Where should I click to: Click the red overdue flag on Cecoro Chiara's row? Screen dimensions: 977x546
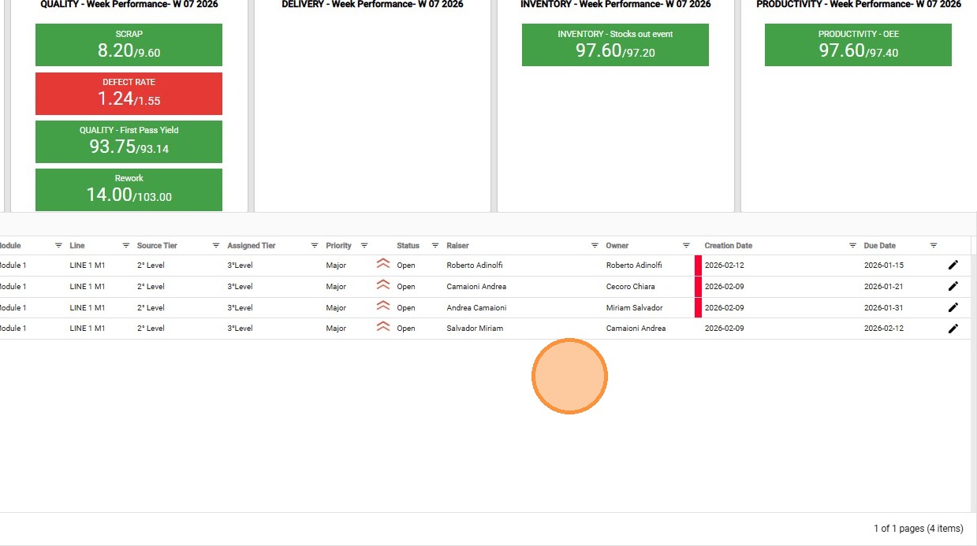[x=698, y=287]
